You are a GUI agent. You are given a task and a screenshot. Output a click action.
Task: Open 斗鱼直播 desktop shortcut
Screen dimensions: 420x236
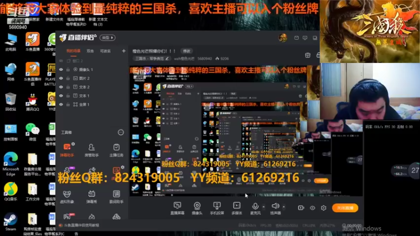pos(33,42)
